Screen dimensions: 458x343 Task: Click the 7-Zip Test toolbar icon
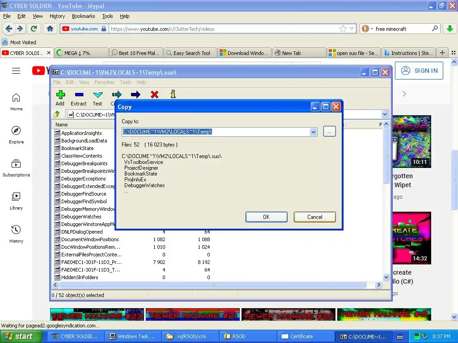pos(98,95)
